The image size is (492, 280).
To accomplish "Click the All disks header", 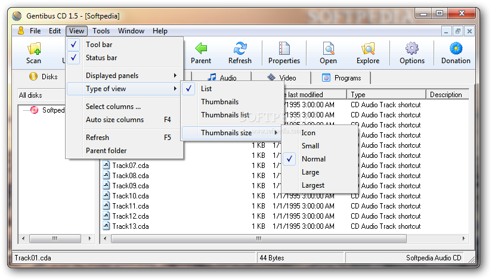I will point(41,95).
